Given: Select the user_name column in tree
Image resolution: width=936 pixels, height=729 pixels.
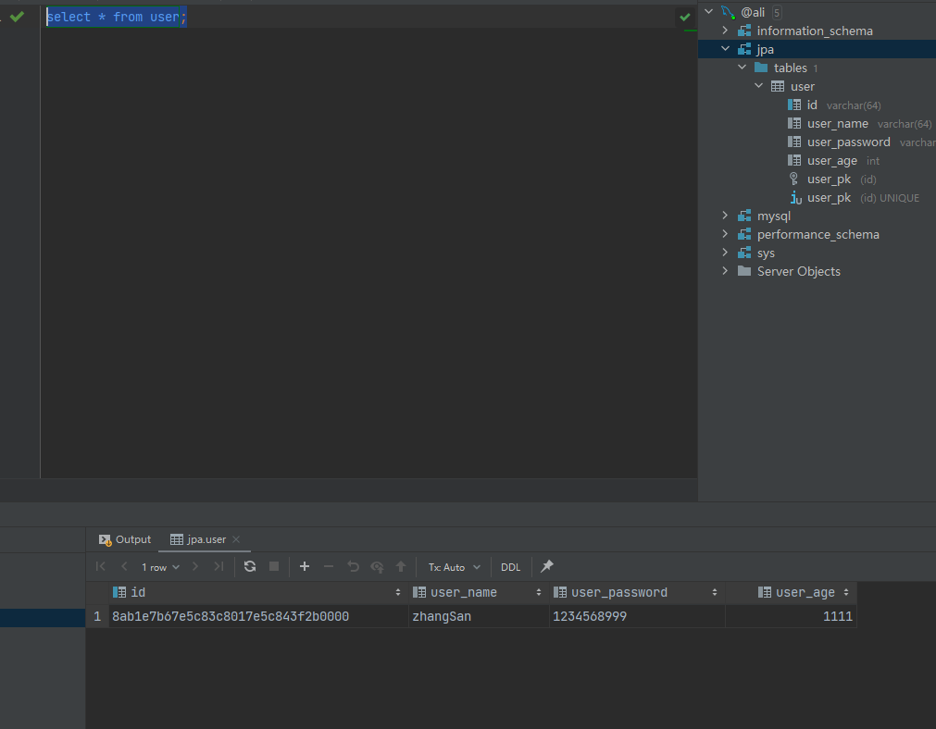Looking at the screenshot, I should [x=838, y=123].
